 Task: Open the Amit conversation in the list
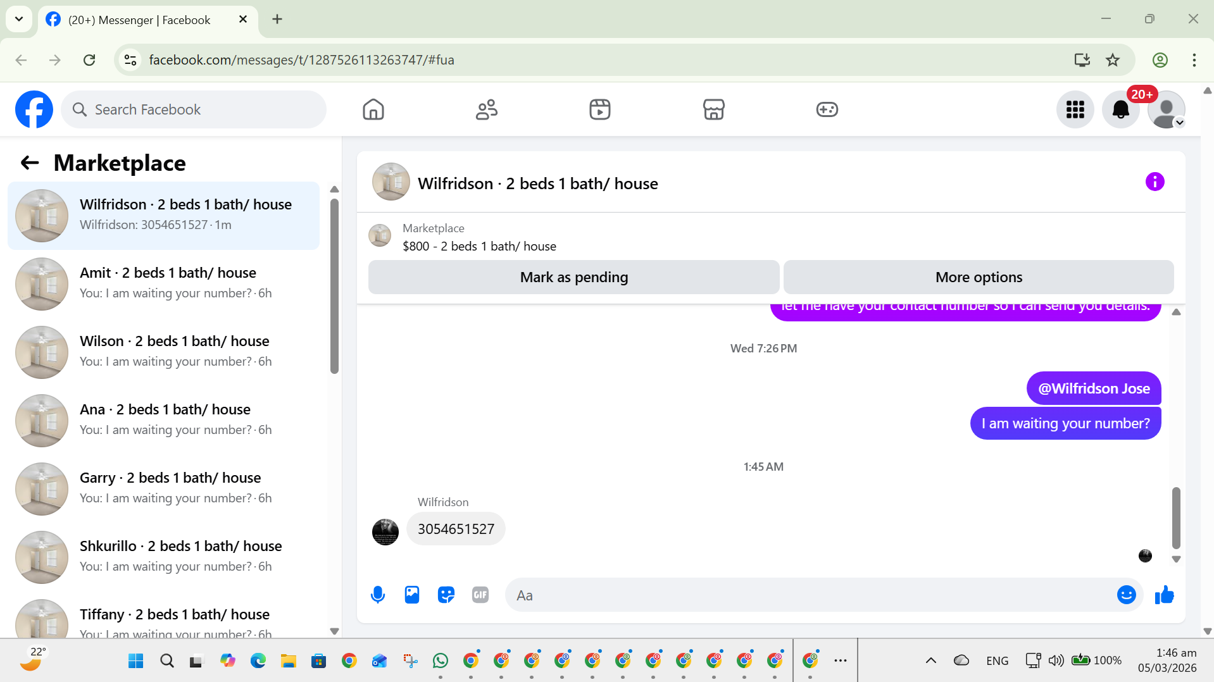[163, 284]
